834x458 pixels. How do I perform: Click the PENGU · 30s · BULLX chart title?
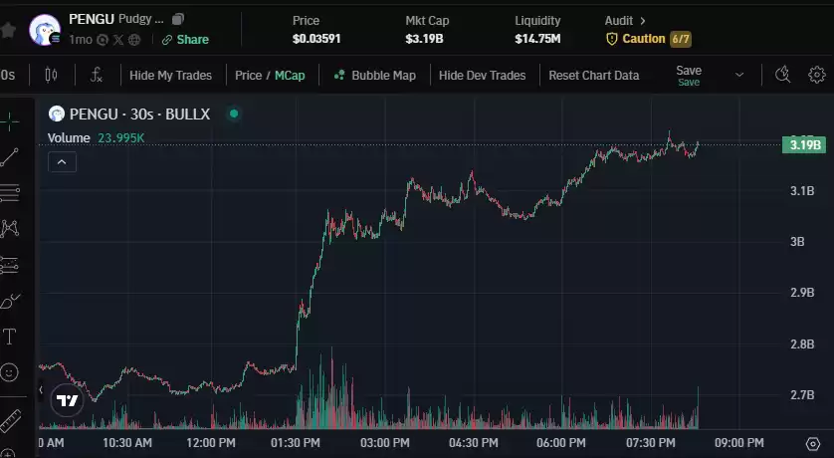coord(140,114)
